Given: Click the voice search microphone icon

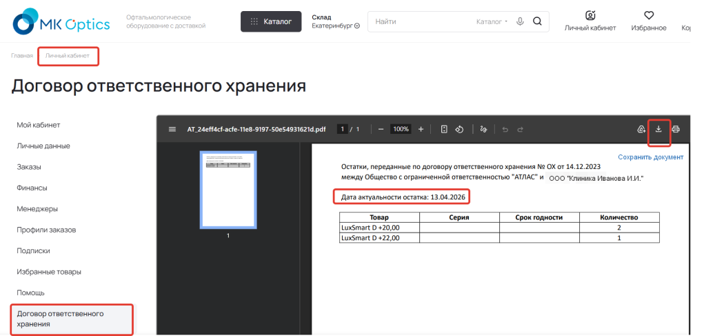Looking at the screenshot, I should pos(520,21).
